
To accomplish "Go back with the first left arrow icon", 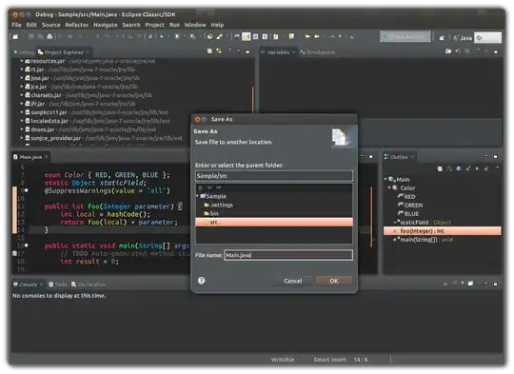I will click(307, 37).
